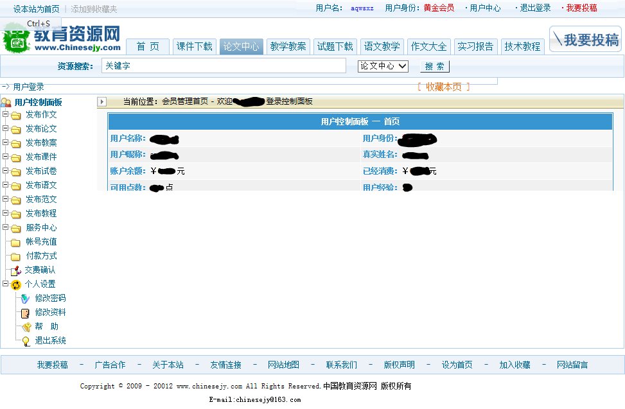
Task: Click the 个人设置 yellow refresh icon
Action: (x=15, y=283)
